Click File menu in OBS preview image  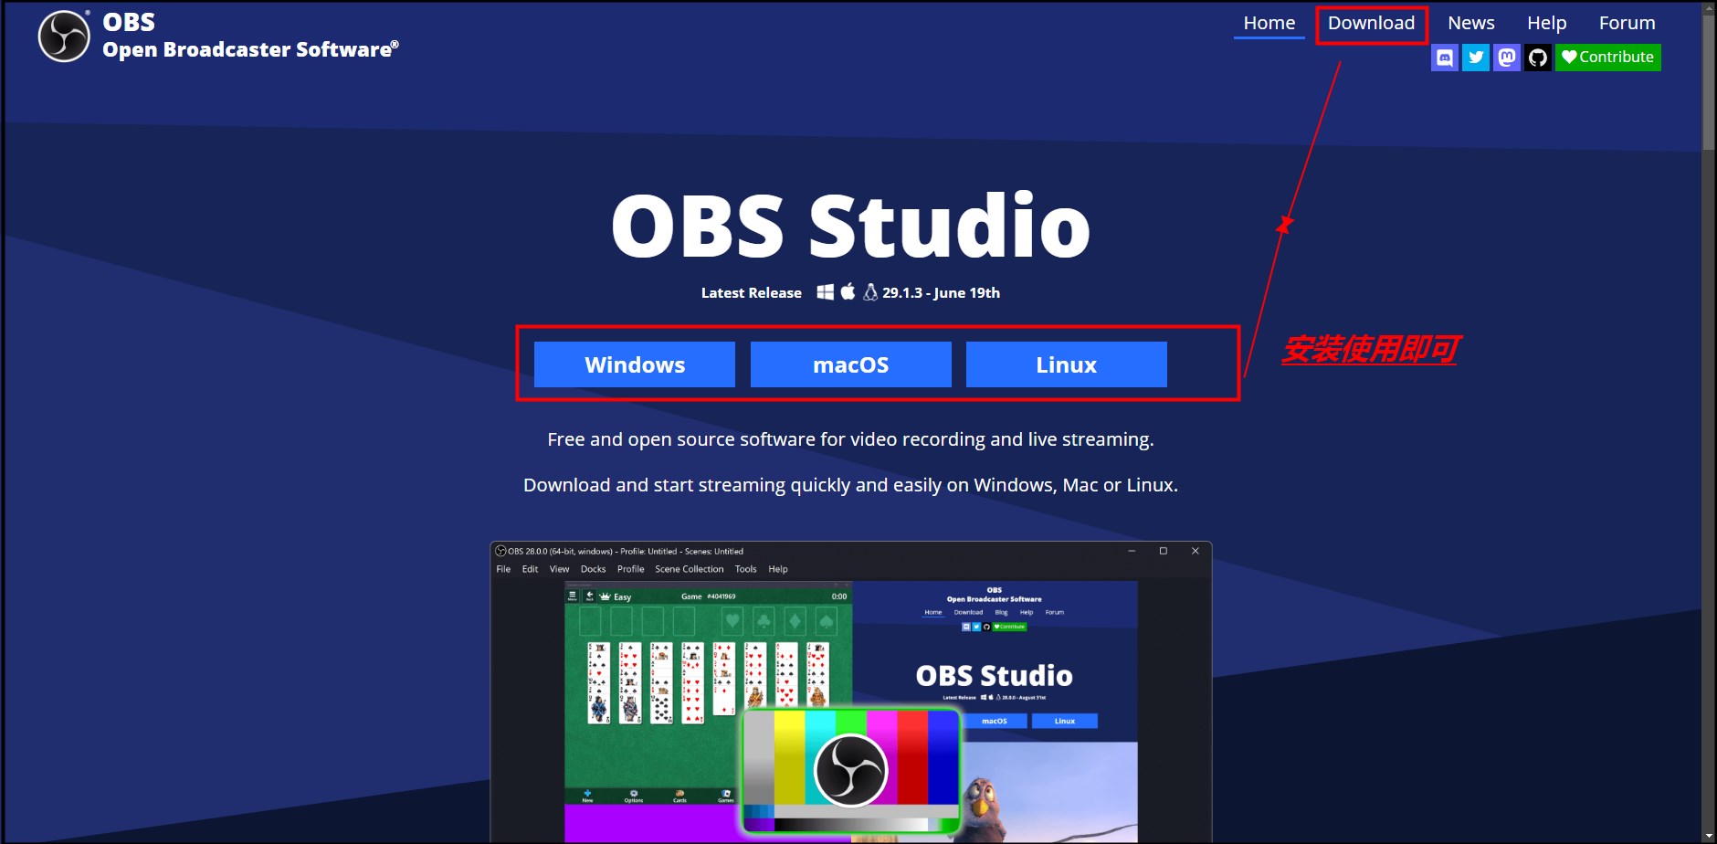[503, 569]
